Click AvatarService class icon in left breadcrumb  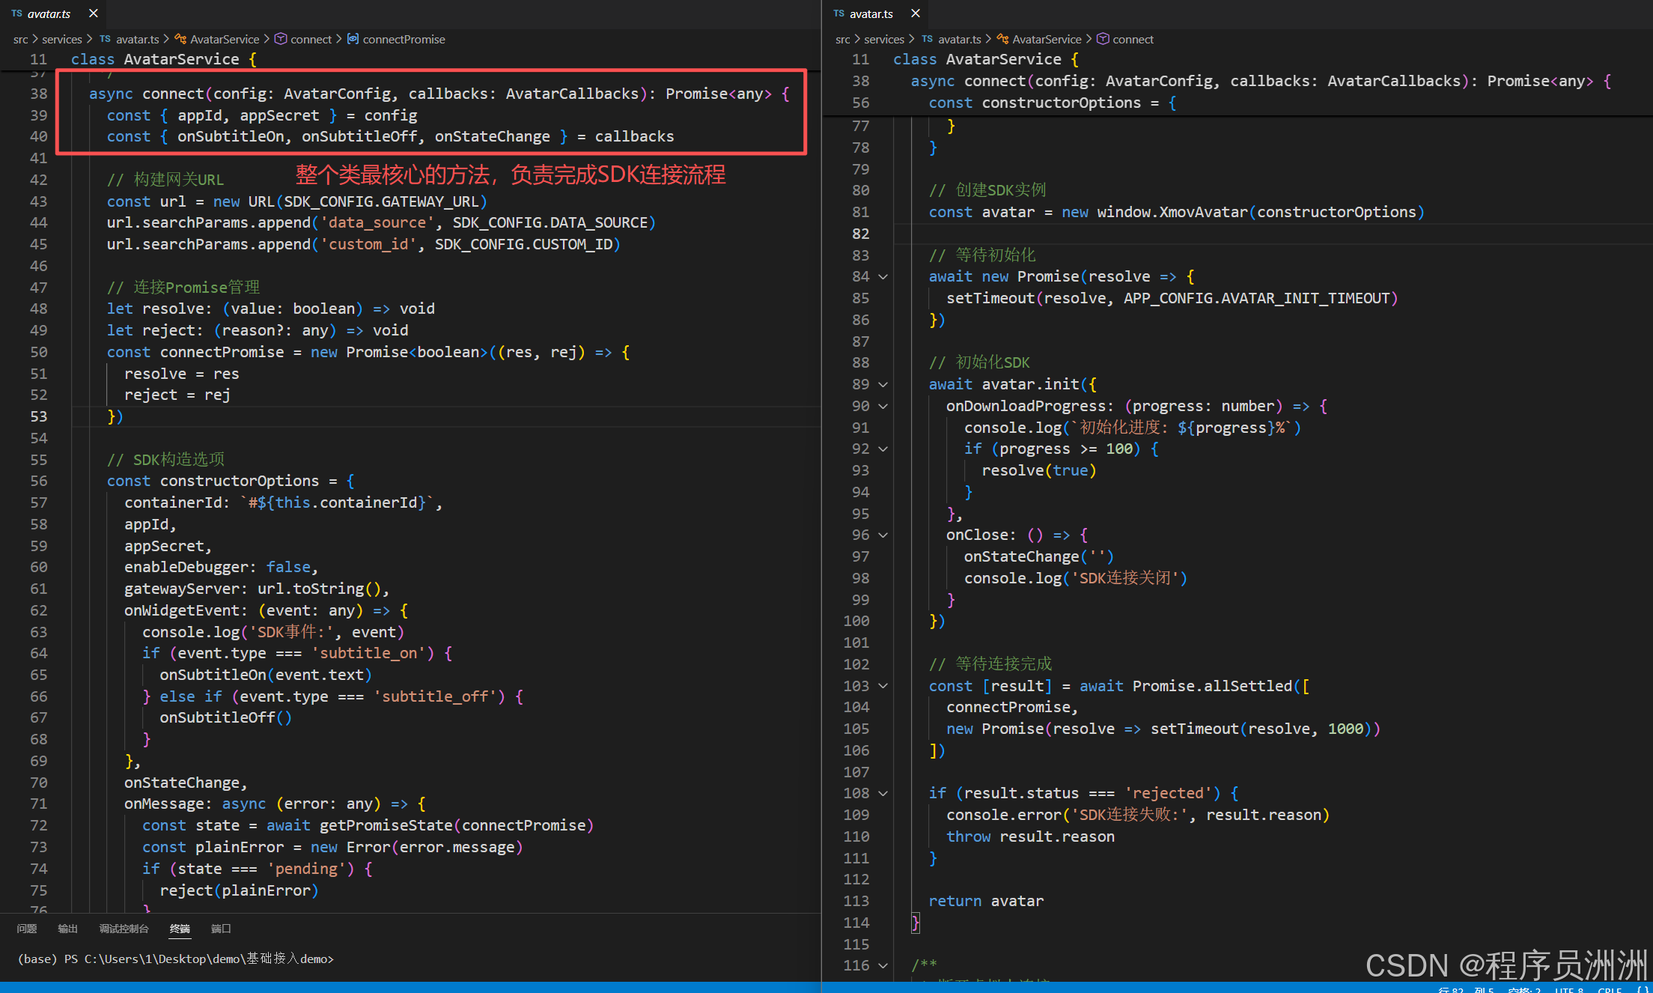180,39
